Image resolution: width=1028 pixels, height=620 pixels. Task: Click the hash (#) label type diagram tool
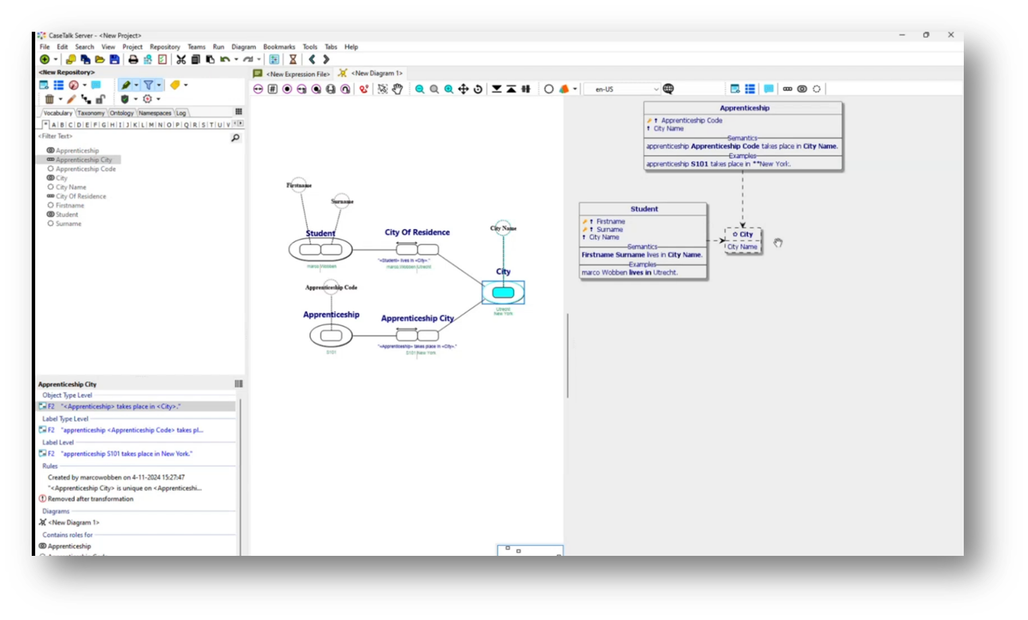(272, 89)
